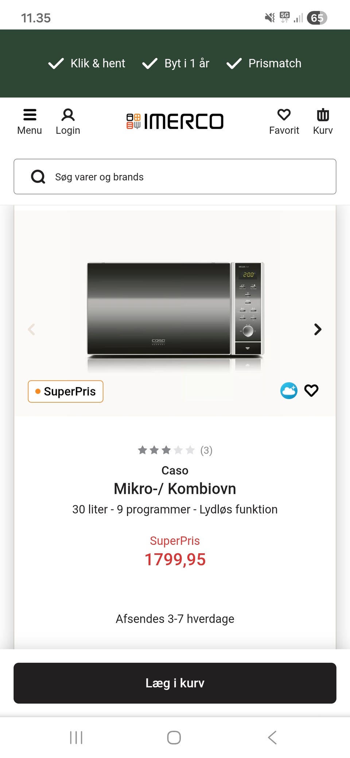This screenshot has width=350, height=758.
Task: Go to previous image with left chevron
Action: pyautogui.click(x=32, y=329)
